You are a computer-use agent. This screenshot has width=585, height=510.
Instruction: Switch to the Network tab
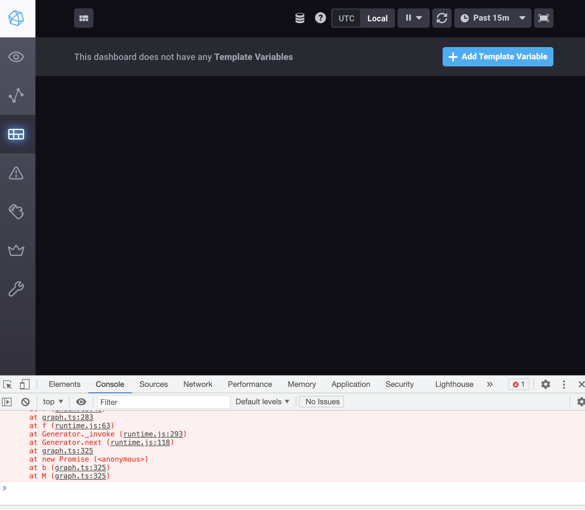coord(197,384)
